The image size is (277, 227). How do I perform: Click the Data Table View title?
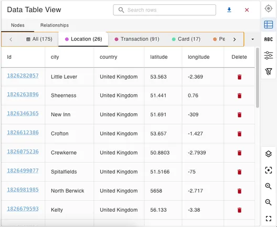pos(34,10)
